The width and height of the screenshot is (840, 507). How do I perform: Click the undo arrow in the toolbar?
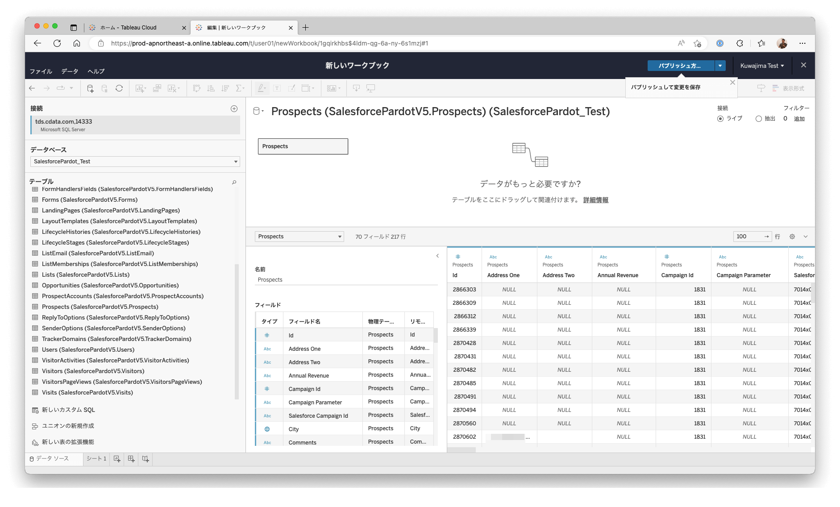32,88
